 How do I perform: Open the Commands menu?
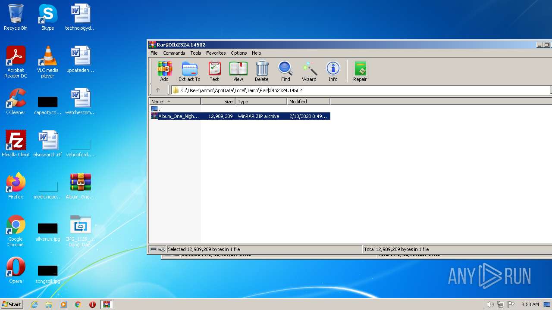click(174, 53)
